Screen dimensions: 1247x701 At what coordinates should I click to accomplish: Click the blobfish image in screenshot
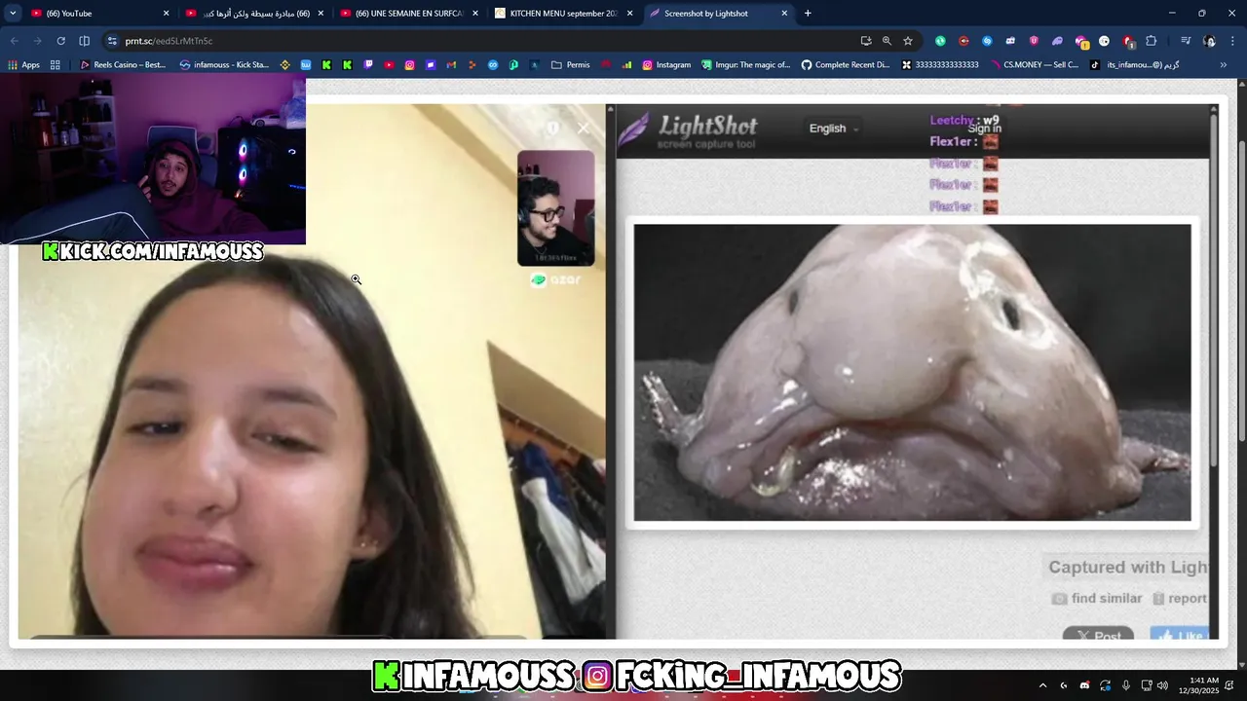coord(912,373)
